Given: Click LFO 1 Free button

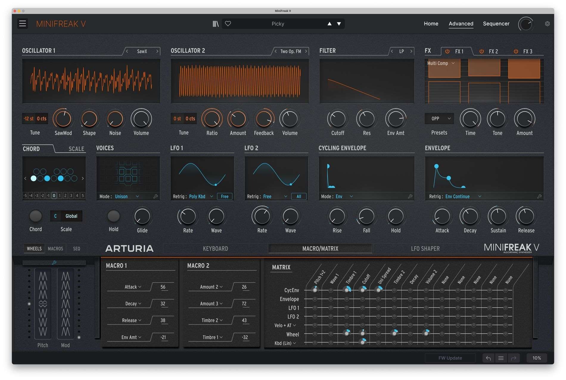Looking at the screenshot, I should (225, 197).
